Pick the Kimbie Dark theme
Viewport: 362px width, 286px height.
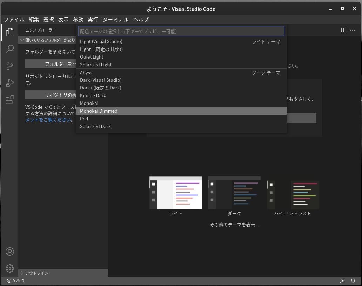click(181, 95)
